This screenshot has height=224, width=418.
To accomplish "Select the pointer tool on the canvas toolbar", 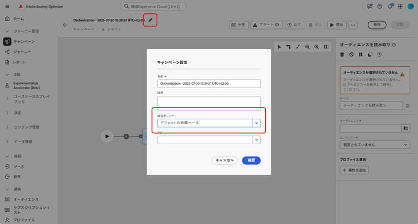I will [x=279, y=47].
